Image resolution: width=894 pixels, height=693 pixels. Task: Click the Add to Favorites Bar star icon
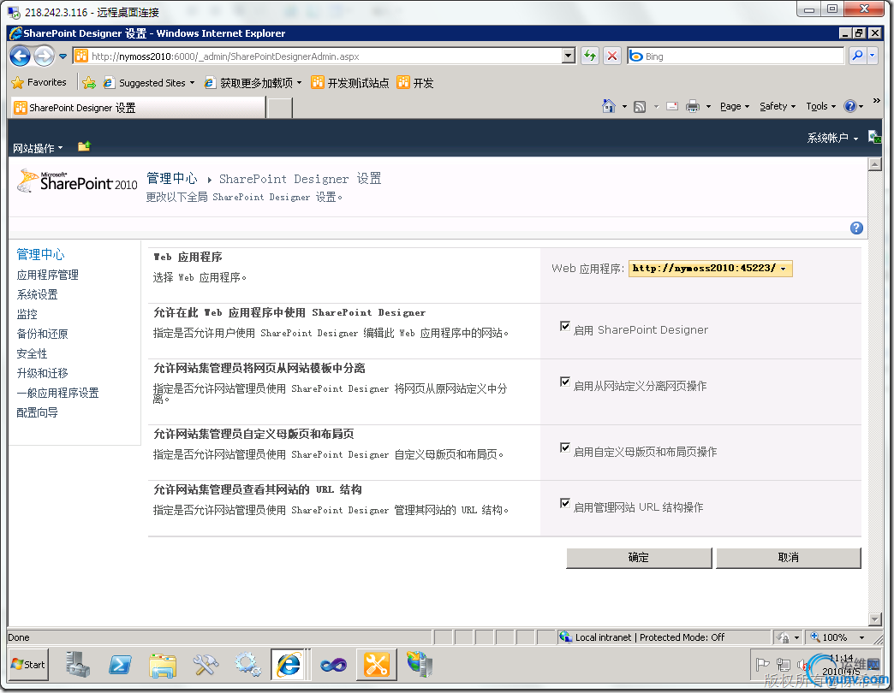click(x=89, y=83)
